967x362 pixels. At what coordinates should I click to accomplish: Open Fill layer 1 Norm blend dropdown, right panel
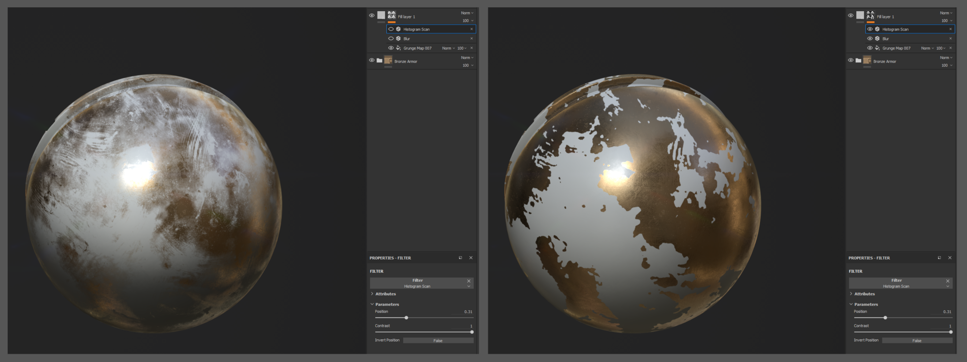(x=946, y=13)
